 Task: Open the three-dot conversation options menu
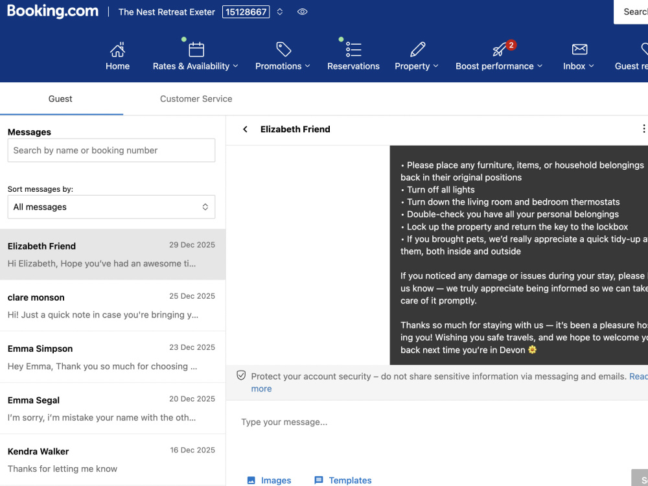point(643,129)
